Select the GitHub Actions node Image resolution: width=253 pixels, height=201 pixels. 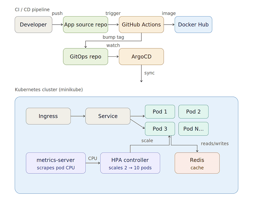(x=141, y=25)
